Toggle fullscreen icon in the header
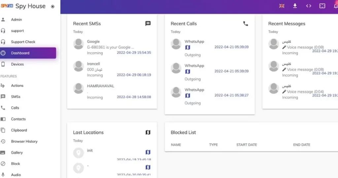Screen dimensions: 338x178 click(322, 6)
